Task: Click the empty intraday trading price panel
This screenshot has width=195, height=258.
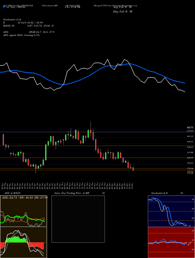Action: tap(78, 219)
